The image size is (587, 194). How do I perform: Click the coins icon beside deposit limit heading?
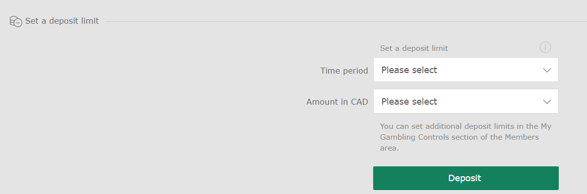coord(16,22)
